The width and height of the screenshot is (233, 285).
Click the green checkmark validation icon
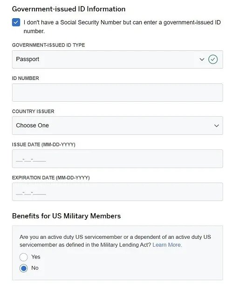point(213,59)
